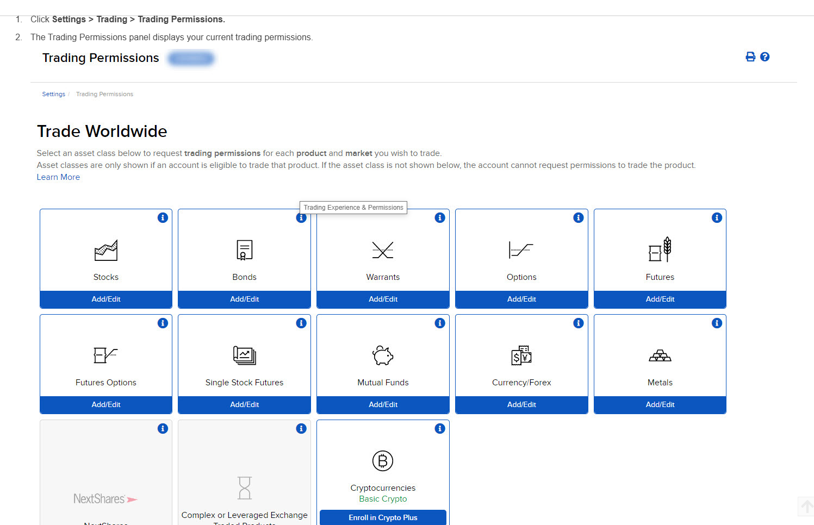Click info icon on Cryptocurrencies card
The height and width of the screenshot is (525, 814).
(x=440, y=428)
